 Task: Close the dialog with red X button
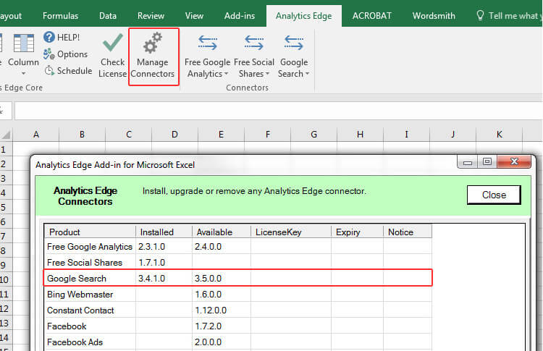click(514, 162)
